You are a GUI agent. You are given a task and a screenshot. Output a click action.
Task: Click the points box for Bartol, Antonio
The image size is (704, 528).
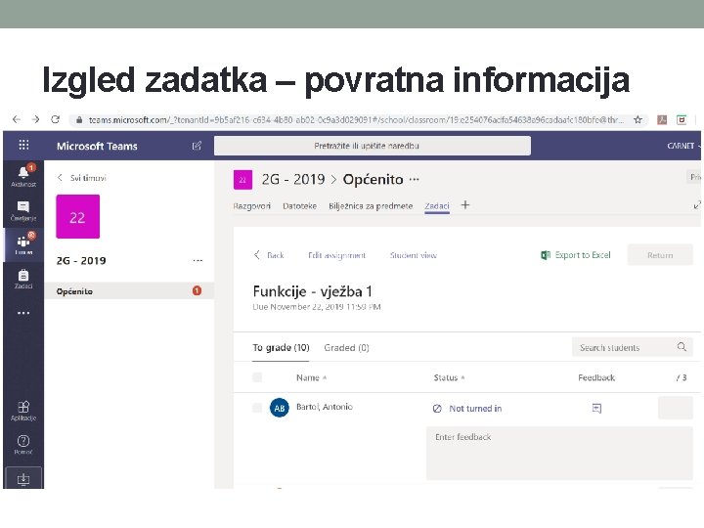[676, 408]
